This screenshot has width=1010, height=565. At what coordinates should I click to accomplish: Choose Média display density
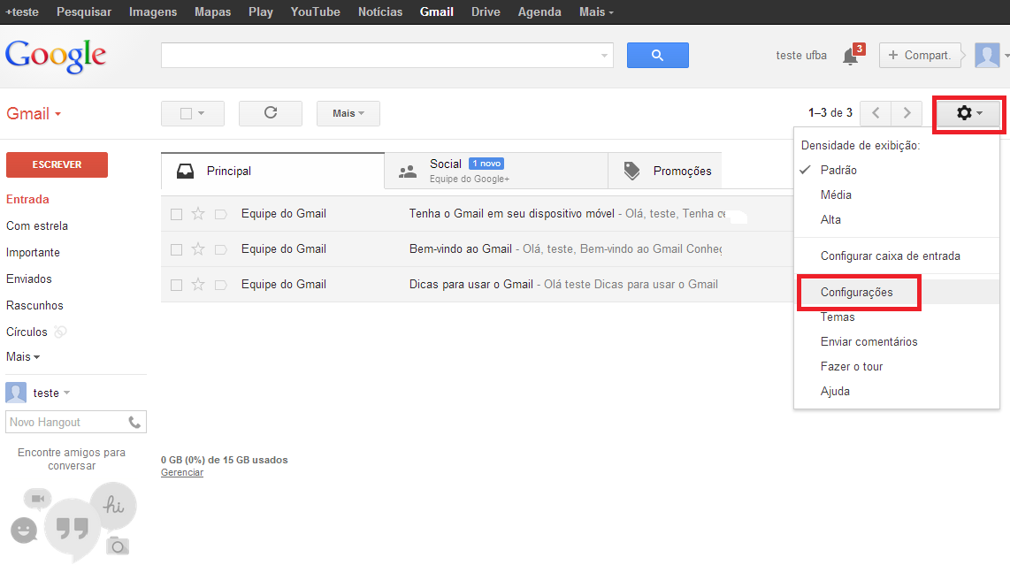click(836, 195)
